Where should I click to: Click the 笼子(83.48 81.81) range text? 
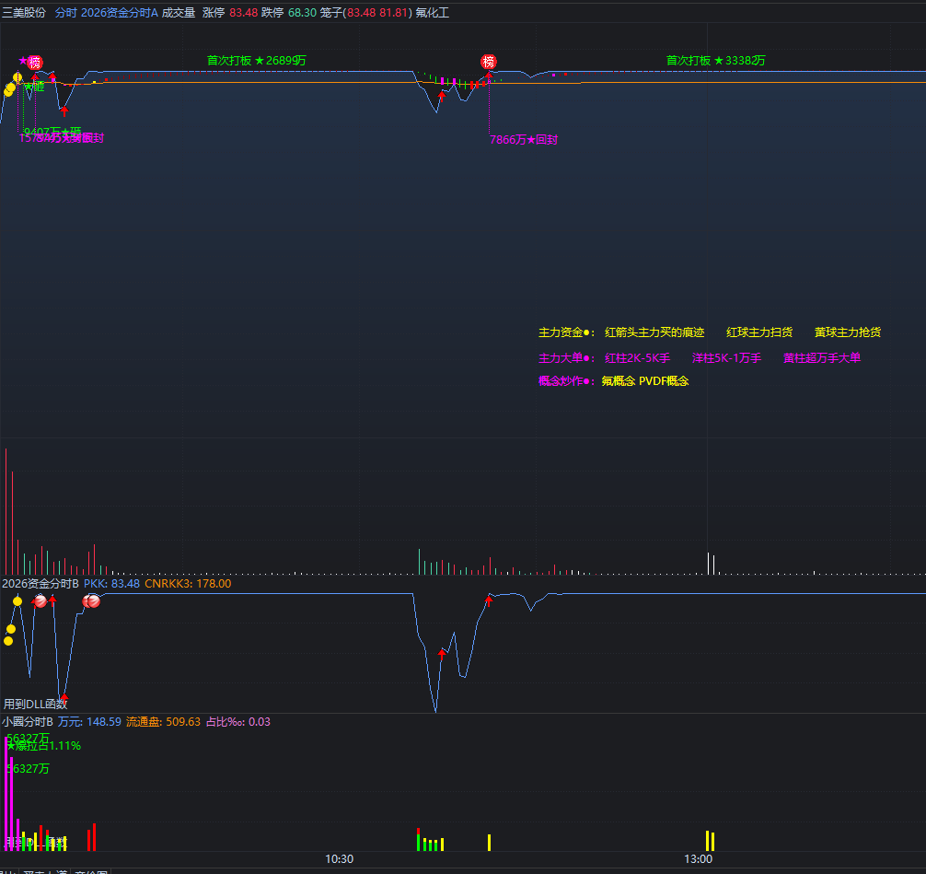point(366,12)
